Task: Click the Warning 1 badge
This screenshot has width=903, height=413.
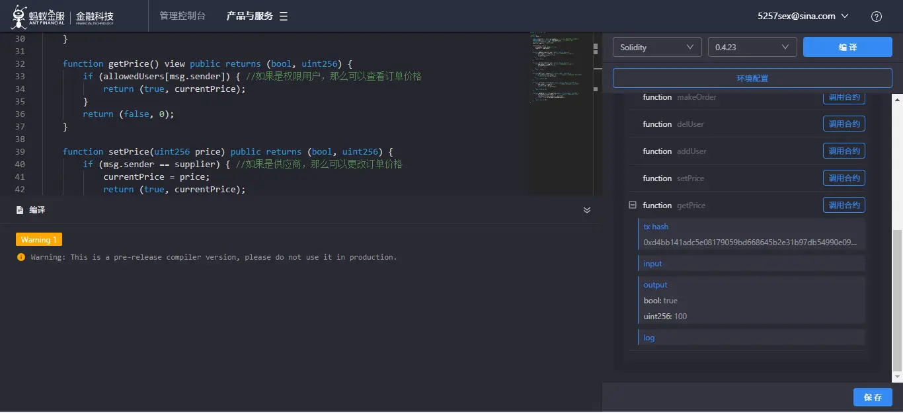Action: pyautogui.click(x=39, y=239)
